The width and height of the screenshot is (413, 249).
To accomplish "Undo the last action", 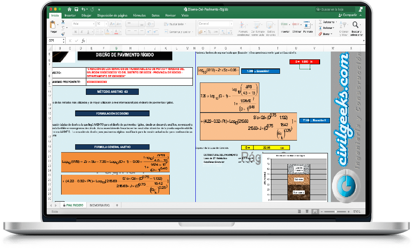I will tap(83, 9).
